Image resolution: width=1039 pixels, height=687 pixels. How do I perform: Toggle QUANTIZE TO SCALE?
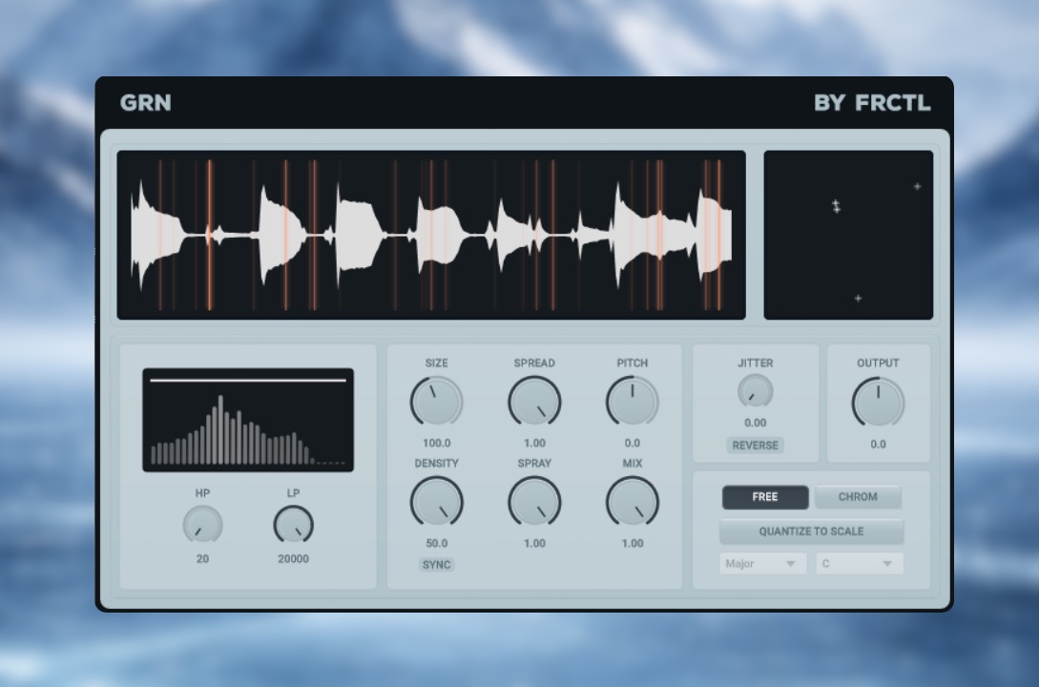tap(811, 531)
